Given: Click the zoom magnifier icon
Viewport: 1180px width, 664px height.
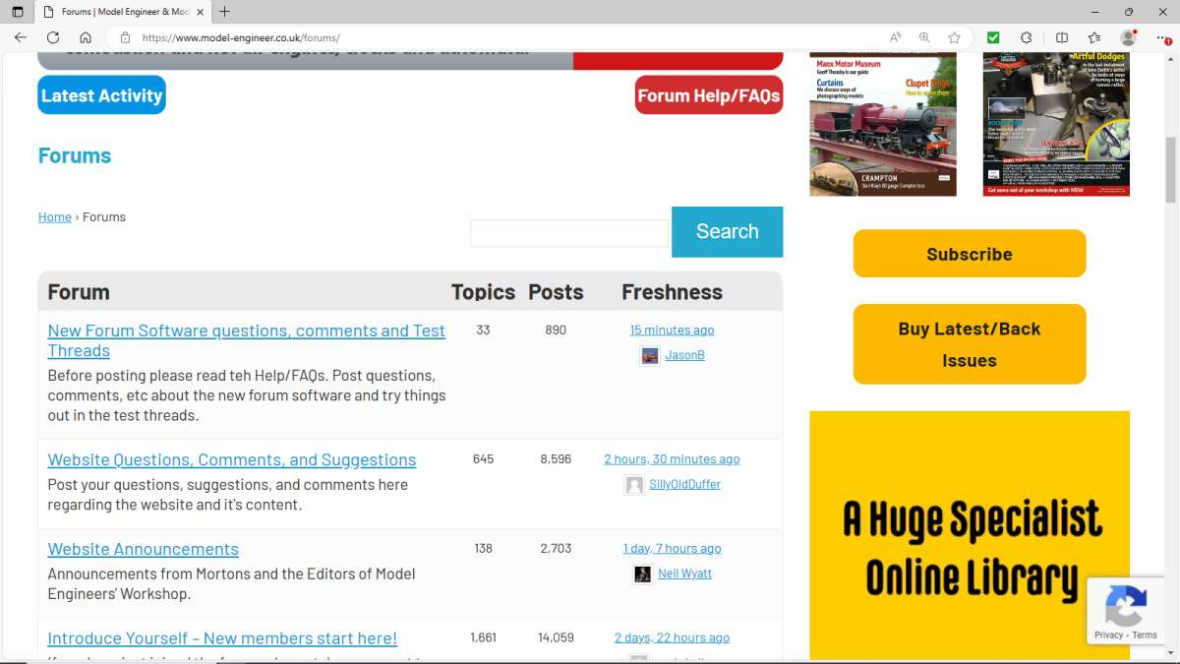Looking at the screenshot, I should pyautogui.click(x=924, y=37).
